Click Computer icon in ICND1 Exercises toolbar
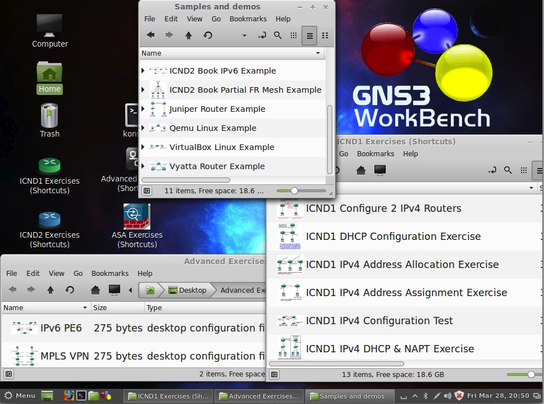 pyautogui.click(x=380, y=170)
